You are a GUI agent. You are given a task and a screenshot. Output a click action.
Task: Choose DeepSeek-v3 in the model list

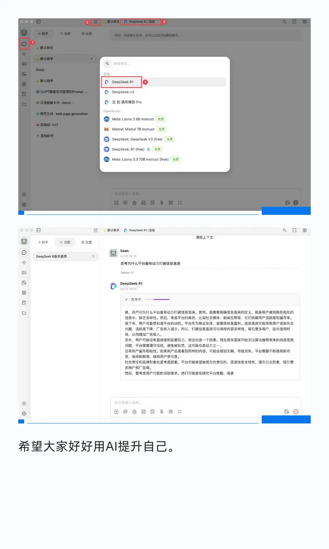coord(123,92)
